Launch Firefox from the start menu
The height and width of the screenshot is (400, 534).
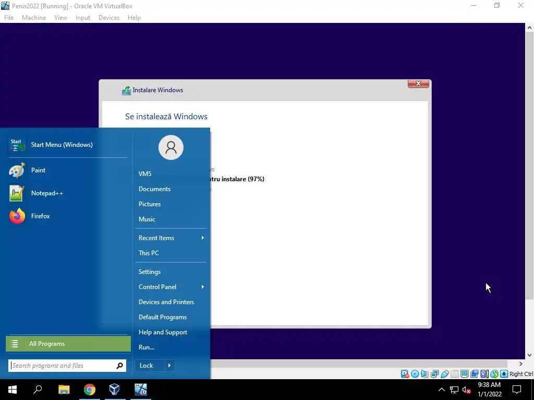coord(68,216)
